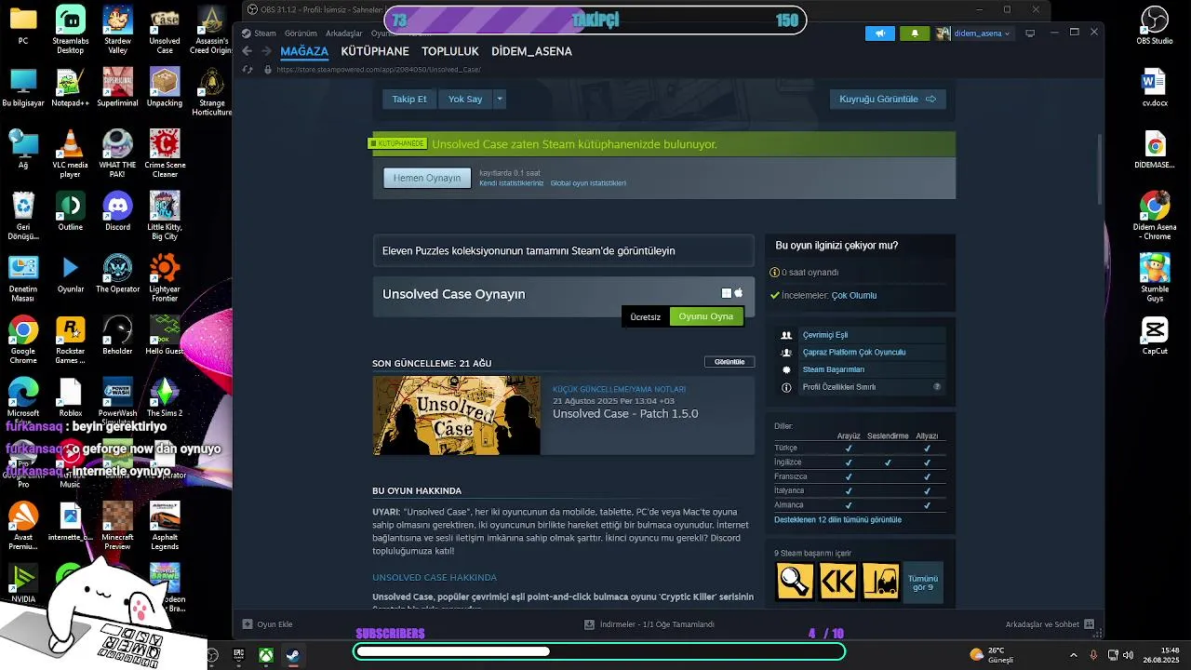Click Tümünü gör 9 achievements tile
The height and width of the screenshot is (670, 1191).
[x=923, y=583]
